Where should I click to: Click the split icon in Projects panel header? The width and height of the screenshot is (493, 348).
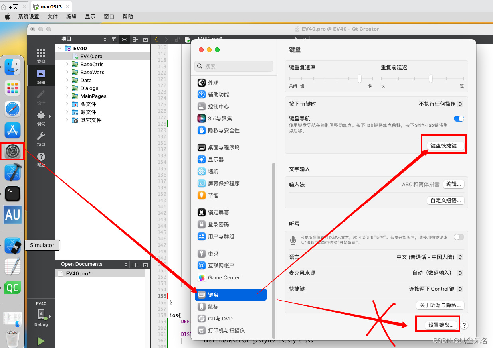pyautogui.click(x=135, y=39)
